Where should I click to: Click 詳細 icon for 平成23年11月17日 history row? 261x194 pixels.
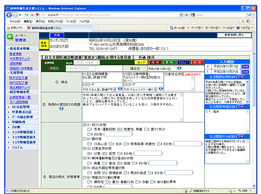point(245,67)
